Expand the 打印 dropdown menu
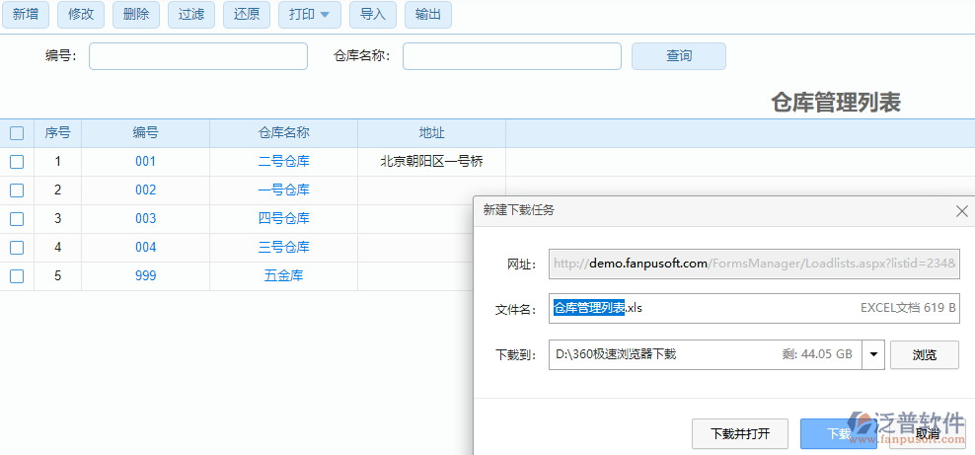Viewport: 975px width, 455px height. point(310,15)
